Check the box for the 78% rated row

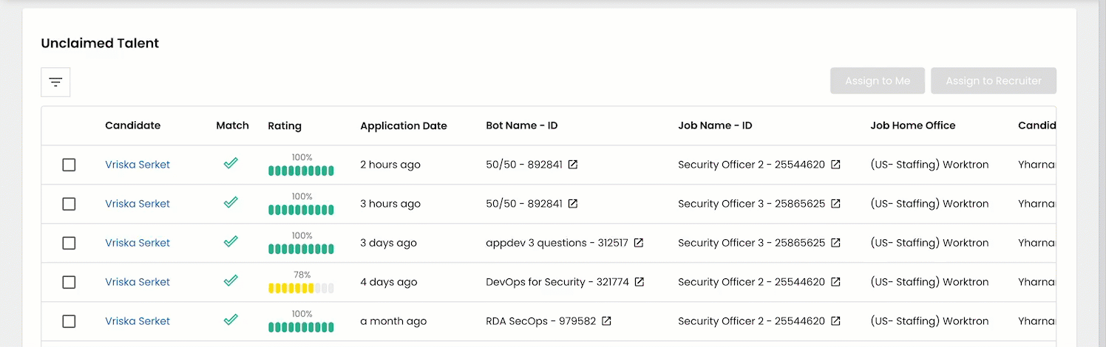point(69,282)
